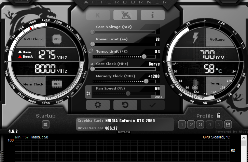Click the Temp. Limit slider handle
The image size is (248, 162).
tap(144, 57)
